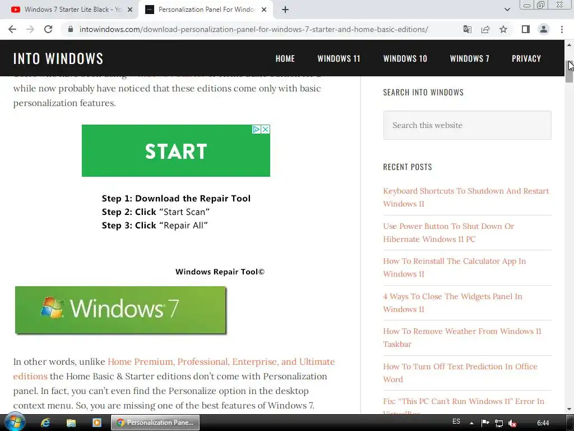The height and width of the screenshot is (431, 574).
Task: Open the This PC Can't Run Windows 11 post
Action: pos(464,406)
